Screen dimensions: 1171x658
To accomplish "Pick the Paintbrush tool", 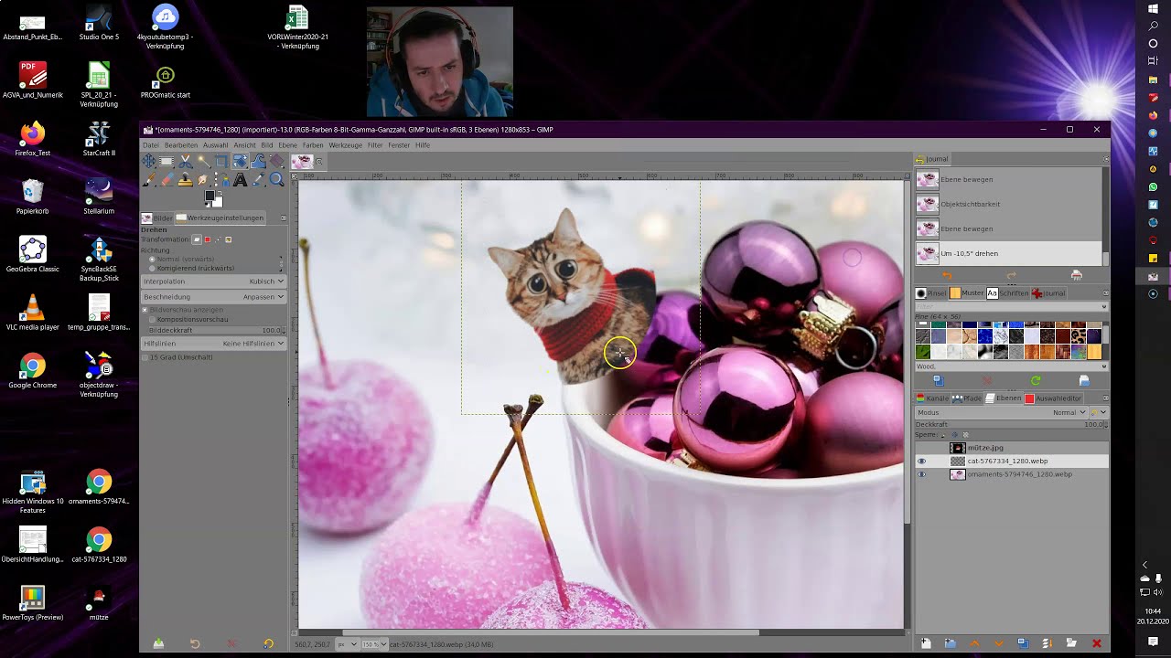I will coord(148,180).
